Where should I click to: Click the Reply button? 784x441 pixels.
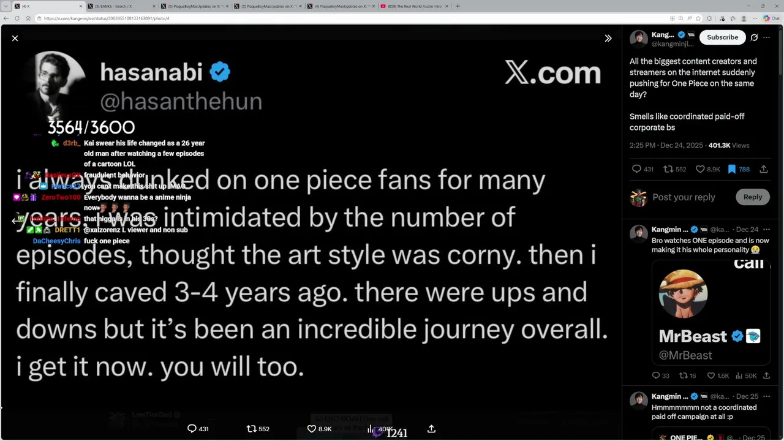point(752,197)
